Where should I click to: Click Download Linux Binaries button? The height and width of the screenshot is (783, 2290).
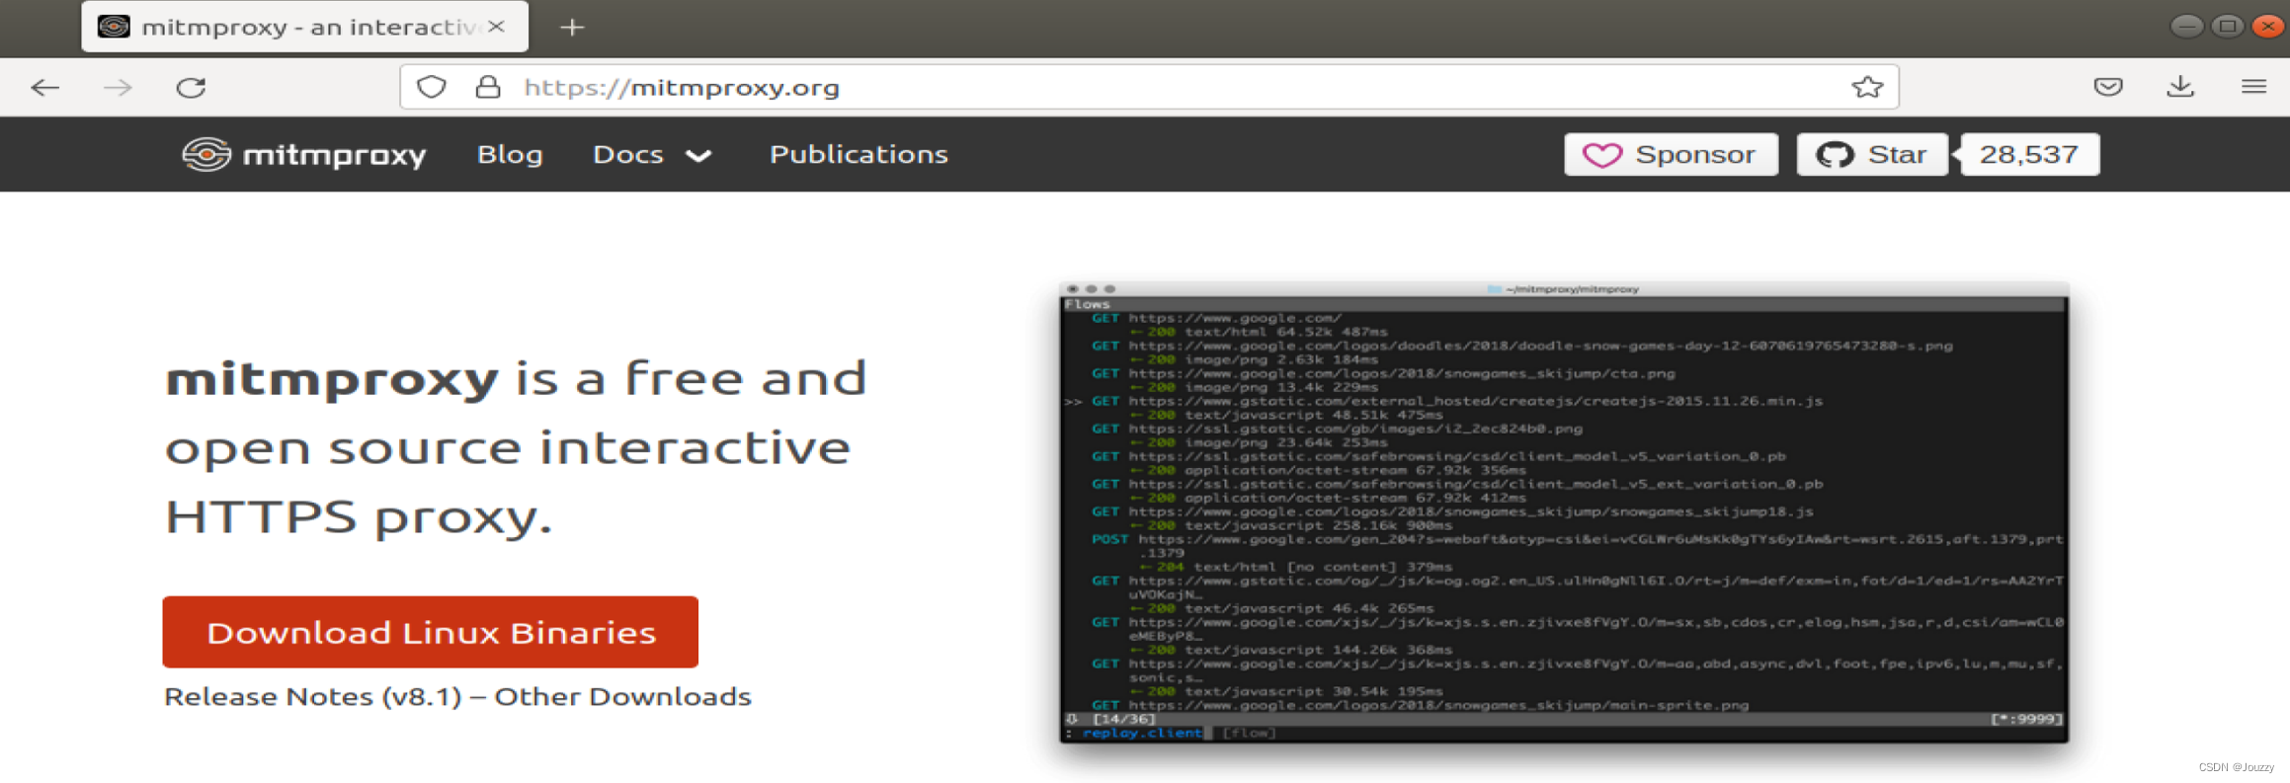tap(431, 632)
